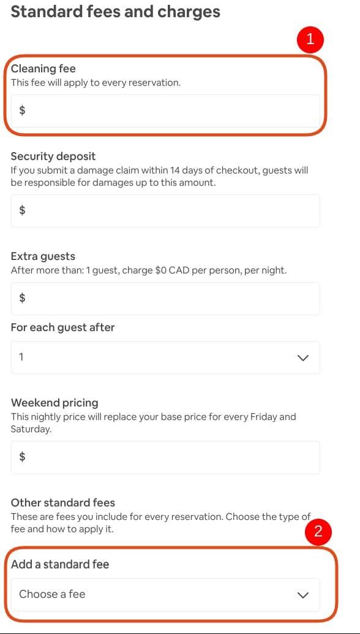Click the dollar sign in Cleaning fee box
Image resolution: width=360 pixels, height=634 pixels.
click(23, 110)
